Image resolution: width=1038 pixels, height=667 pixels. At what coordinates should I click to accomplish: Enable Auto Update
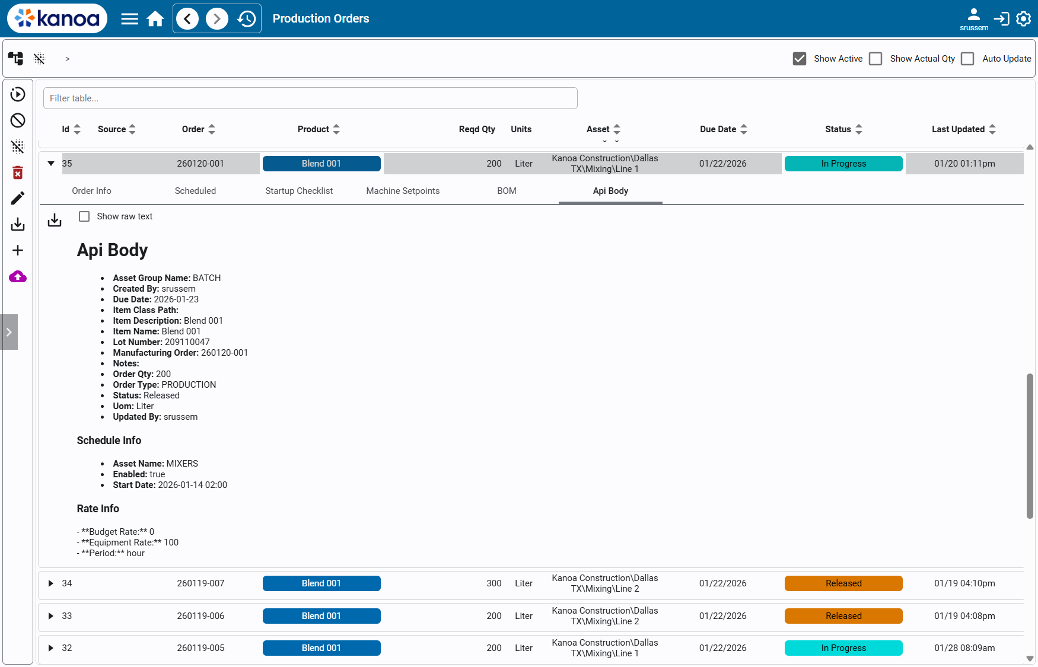coord(967,58)
